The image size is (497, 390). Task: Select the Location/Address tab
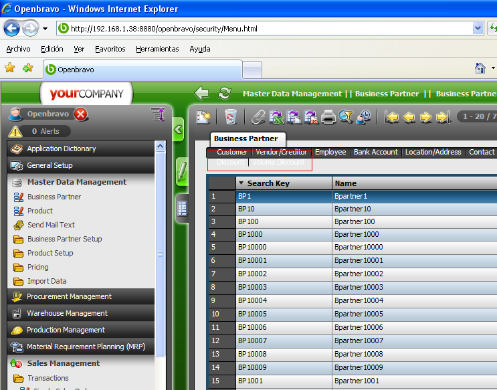(x=433, y=153)
